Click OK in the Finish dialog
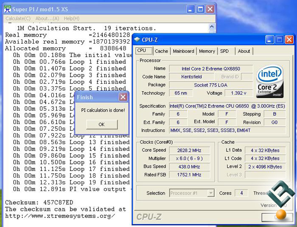297x227 pixels. coord(102,124)
